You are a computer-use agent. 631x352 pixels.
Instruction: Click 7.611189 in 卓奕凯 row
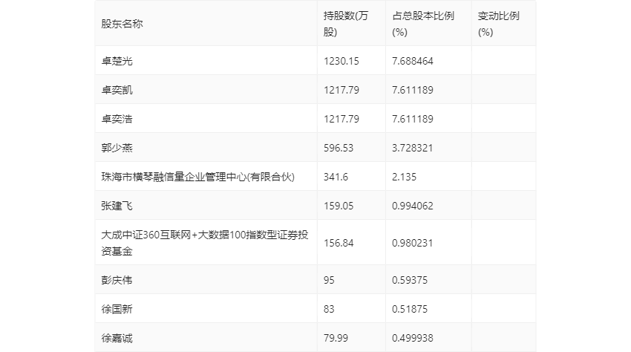[x=413, y=90]
